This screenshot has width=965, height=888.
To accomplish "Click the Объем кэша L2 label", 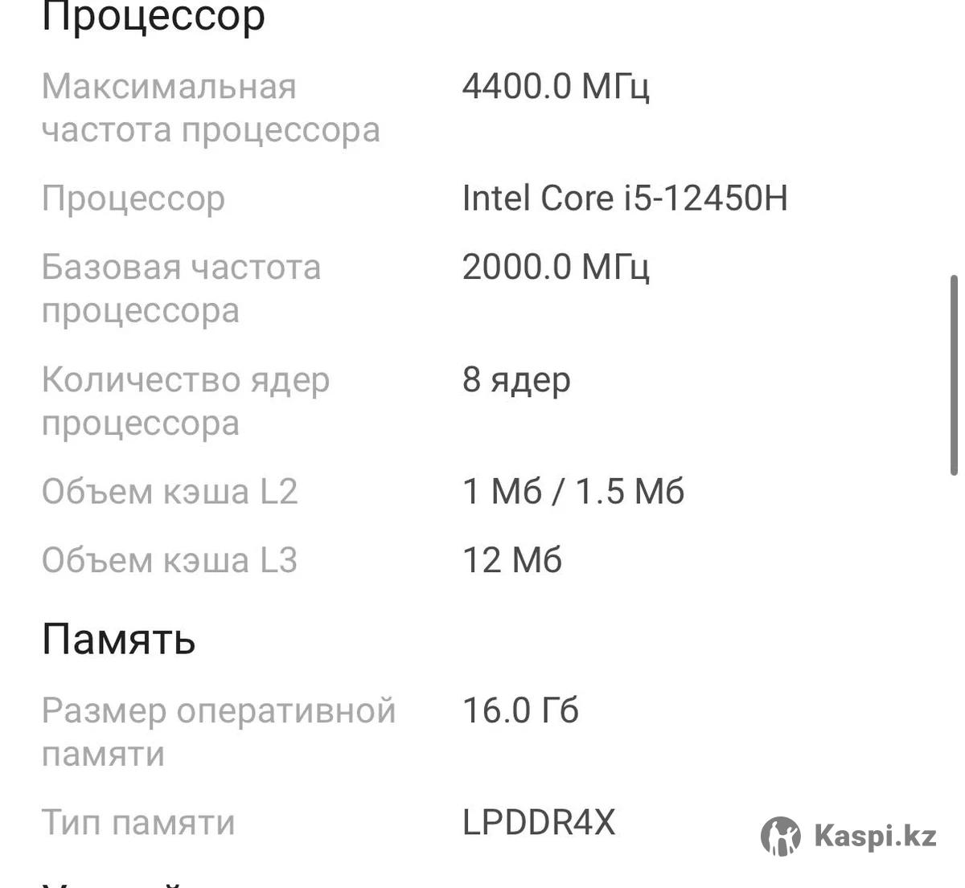I will (x=170, y=491).
